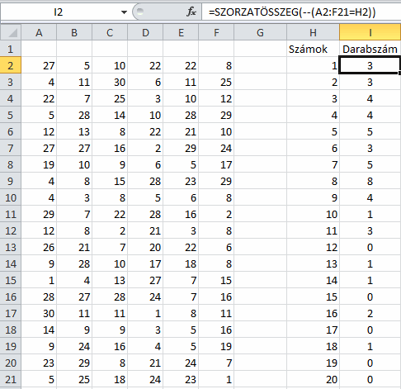Select column G header
401x389 pixels.
tap(260, 32)
